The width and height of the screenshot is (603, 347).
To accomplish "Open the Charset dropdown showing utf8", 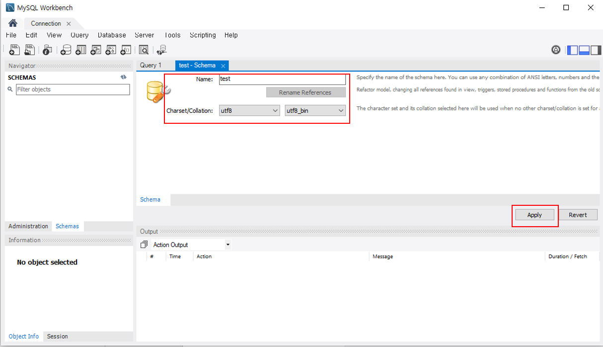I will coord(249,110).
